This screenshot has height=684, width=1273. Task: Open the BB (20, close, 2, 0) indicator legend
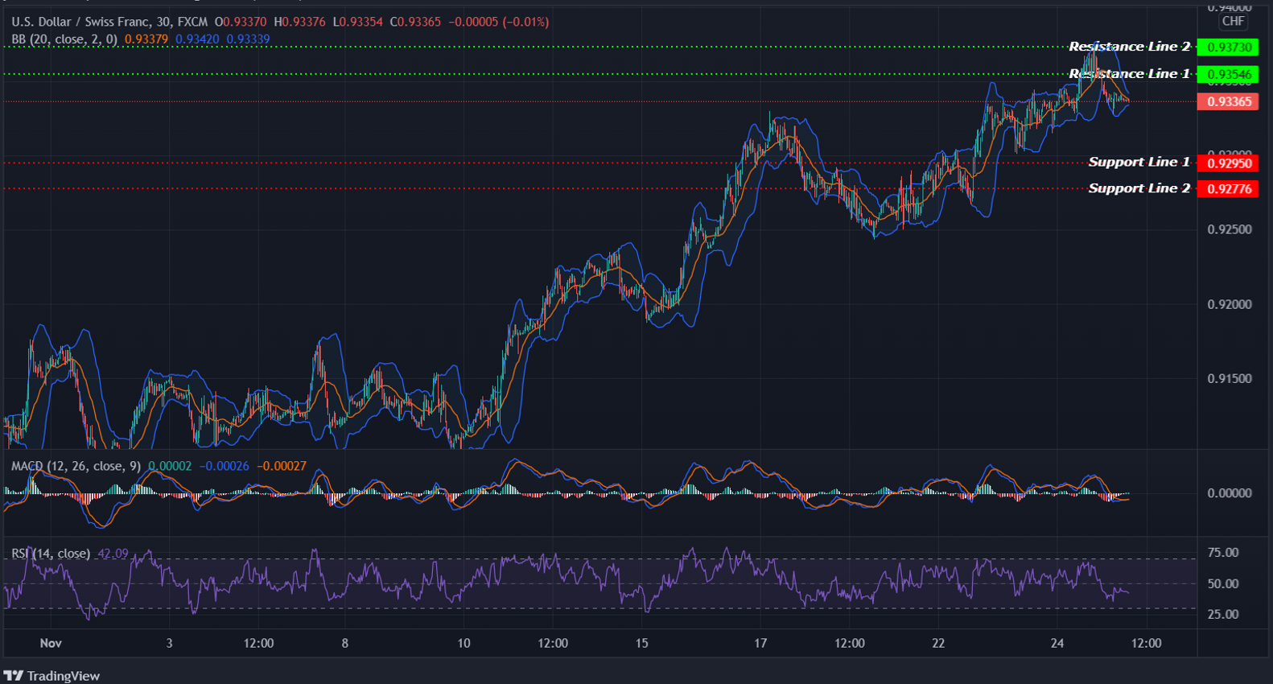click(x=64, y=39)
